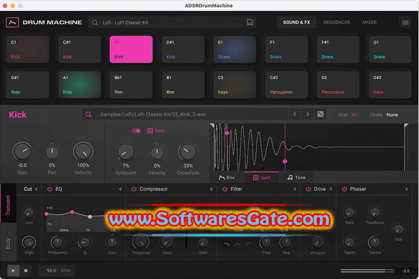This screenshot has width=419, height=279.
Task: Collapse the Drive section arrow
Action: (331, 189)
